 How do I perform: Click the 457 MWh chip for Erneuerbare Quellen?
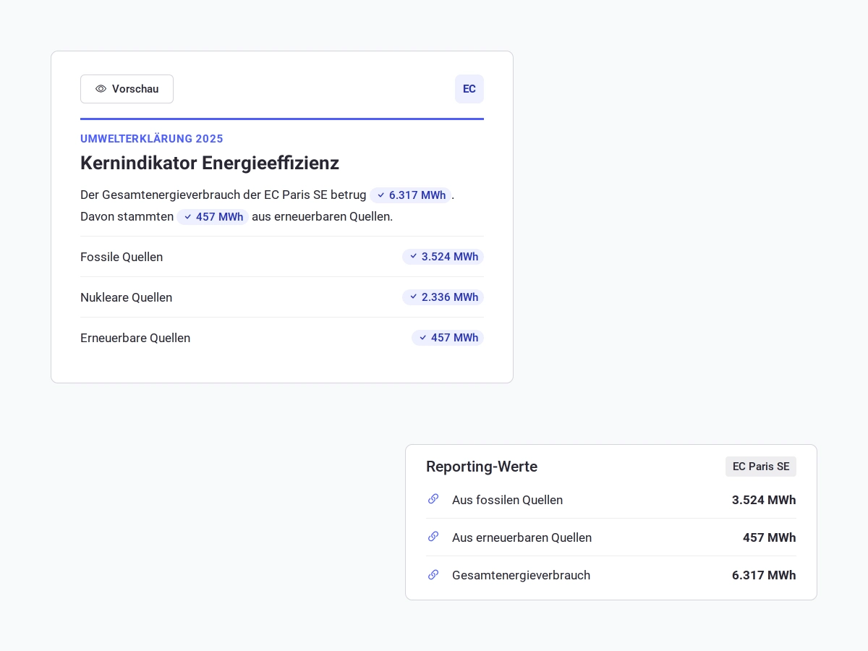448,338
